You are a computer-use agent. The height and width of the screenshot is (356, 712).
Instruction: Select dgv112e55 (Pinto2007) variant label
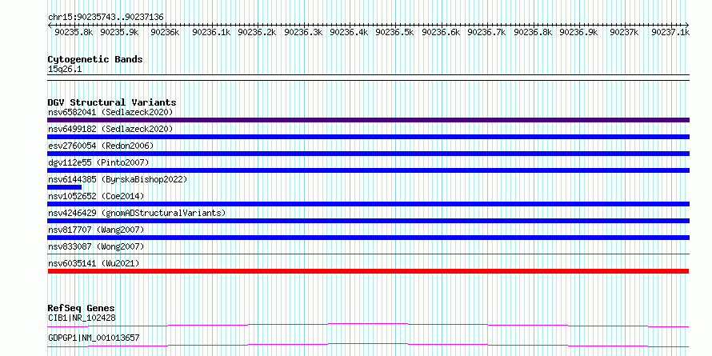(98, 162)
